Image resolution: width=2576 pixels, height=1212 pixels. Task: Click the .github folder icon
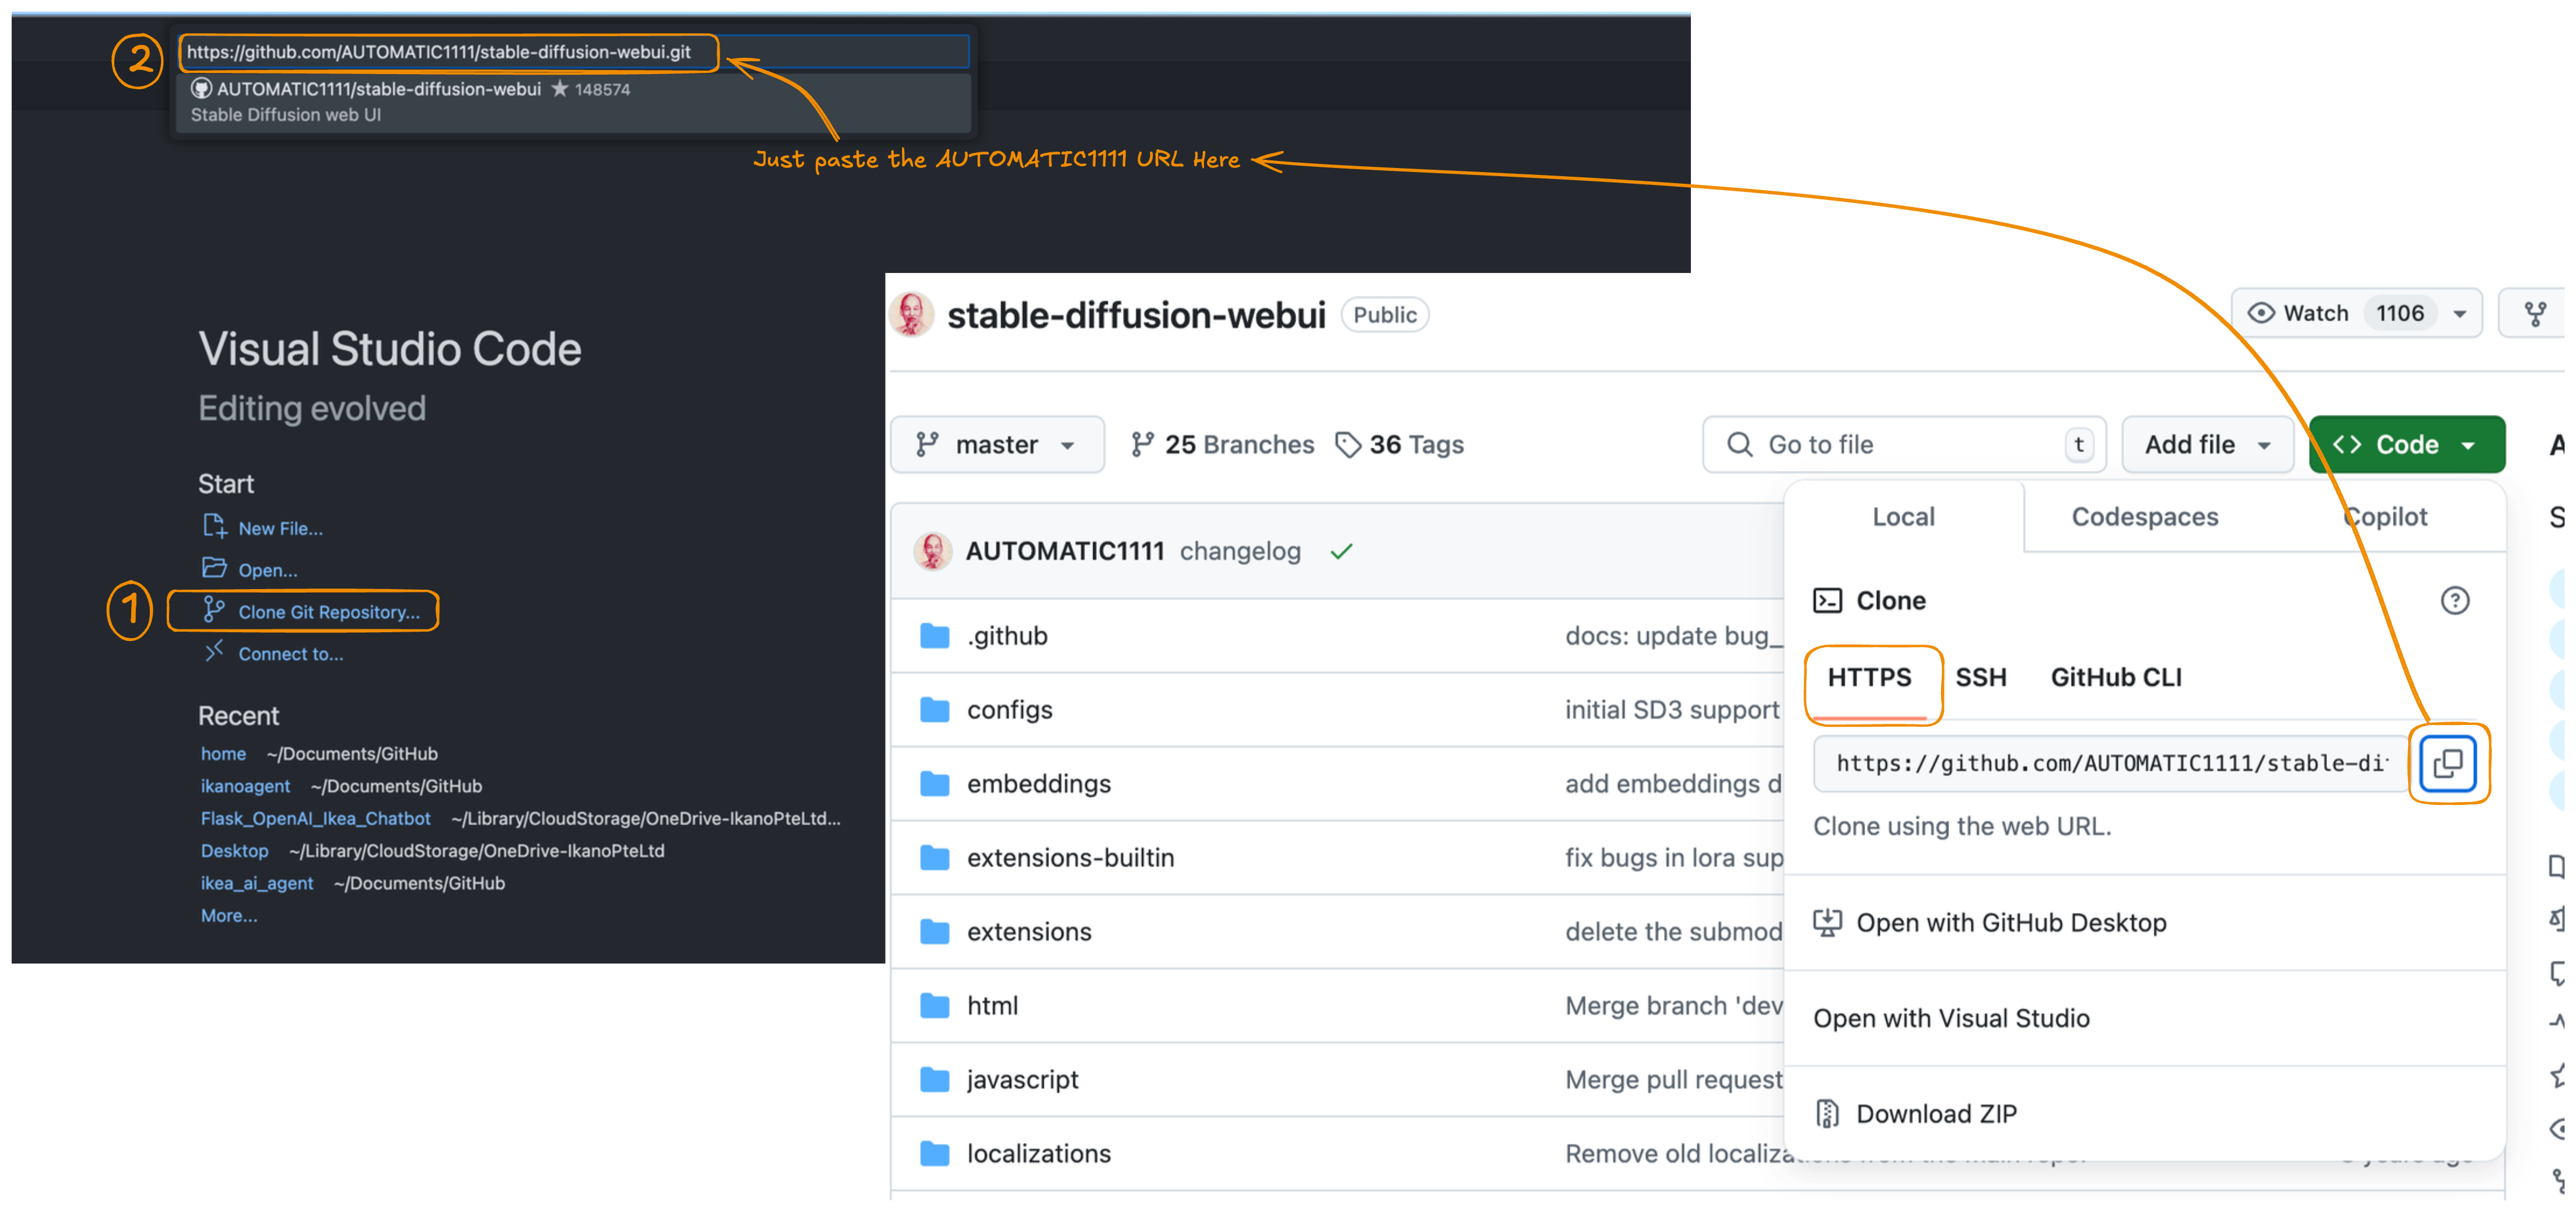coord(934,636)
